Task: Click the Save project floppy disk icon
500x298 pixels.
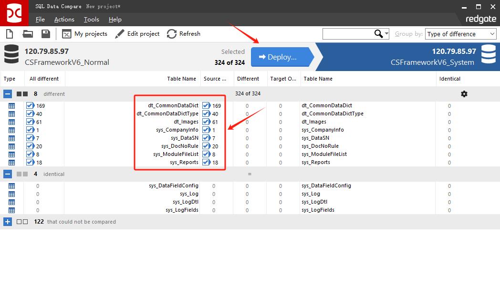Action: (x=46, y=34)
